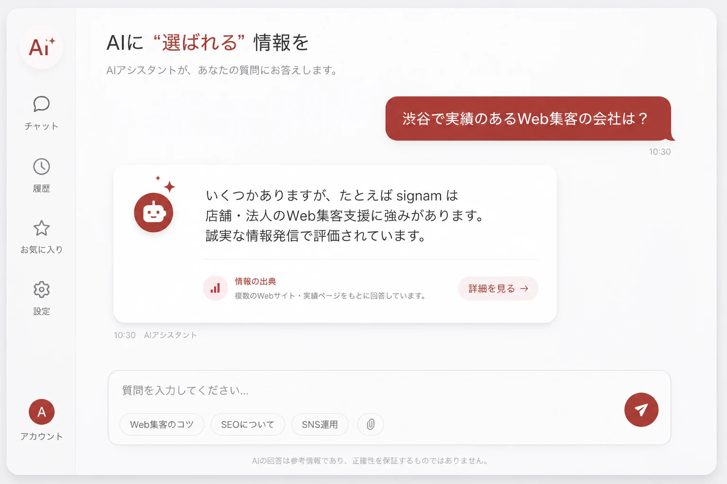Select the 履歴 menu label

coord(42,189)
